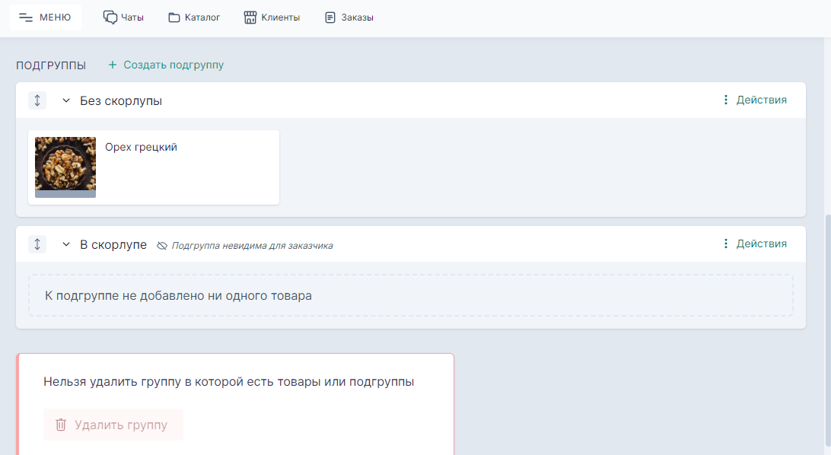Open the Чаты section
The width and height of the screenshot is (831, 455).
(x=132, y=17)
